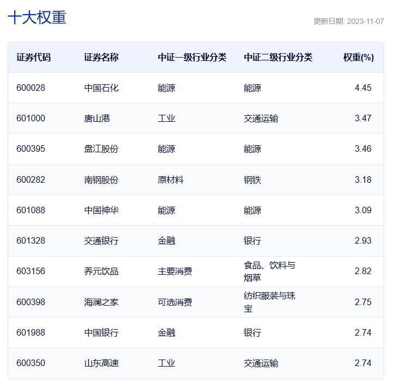Click the weight value 3.09
The width and height of the screenshot is (400, 390).
point(363,211)
